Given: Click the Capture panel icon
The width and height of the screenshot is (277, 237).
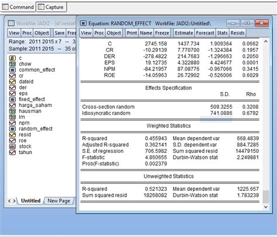Looking at the screenshot, I should pyautogui.click(x=41, y=7).
